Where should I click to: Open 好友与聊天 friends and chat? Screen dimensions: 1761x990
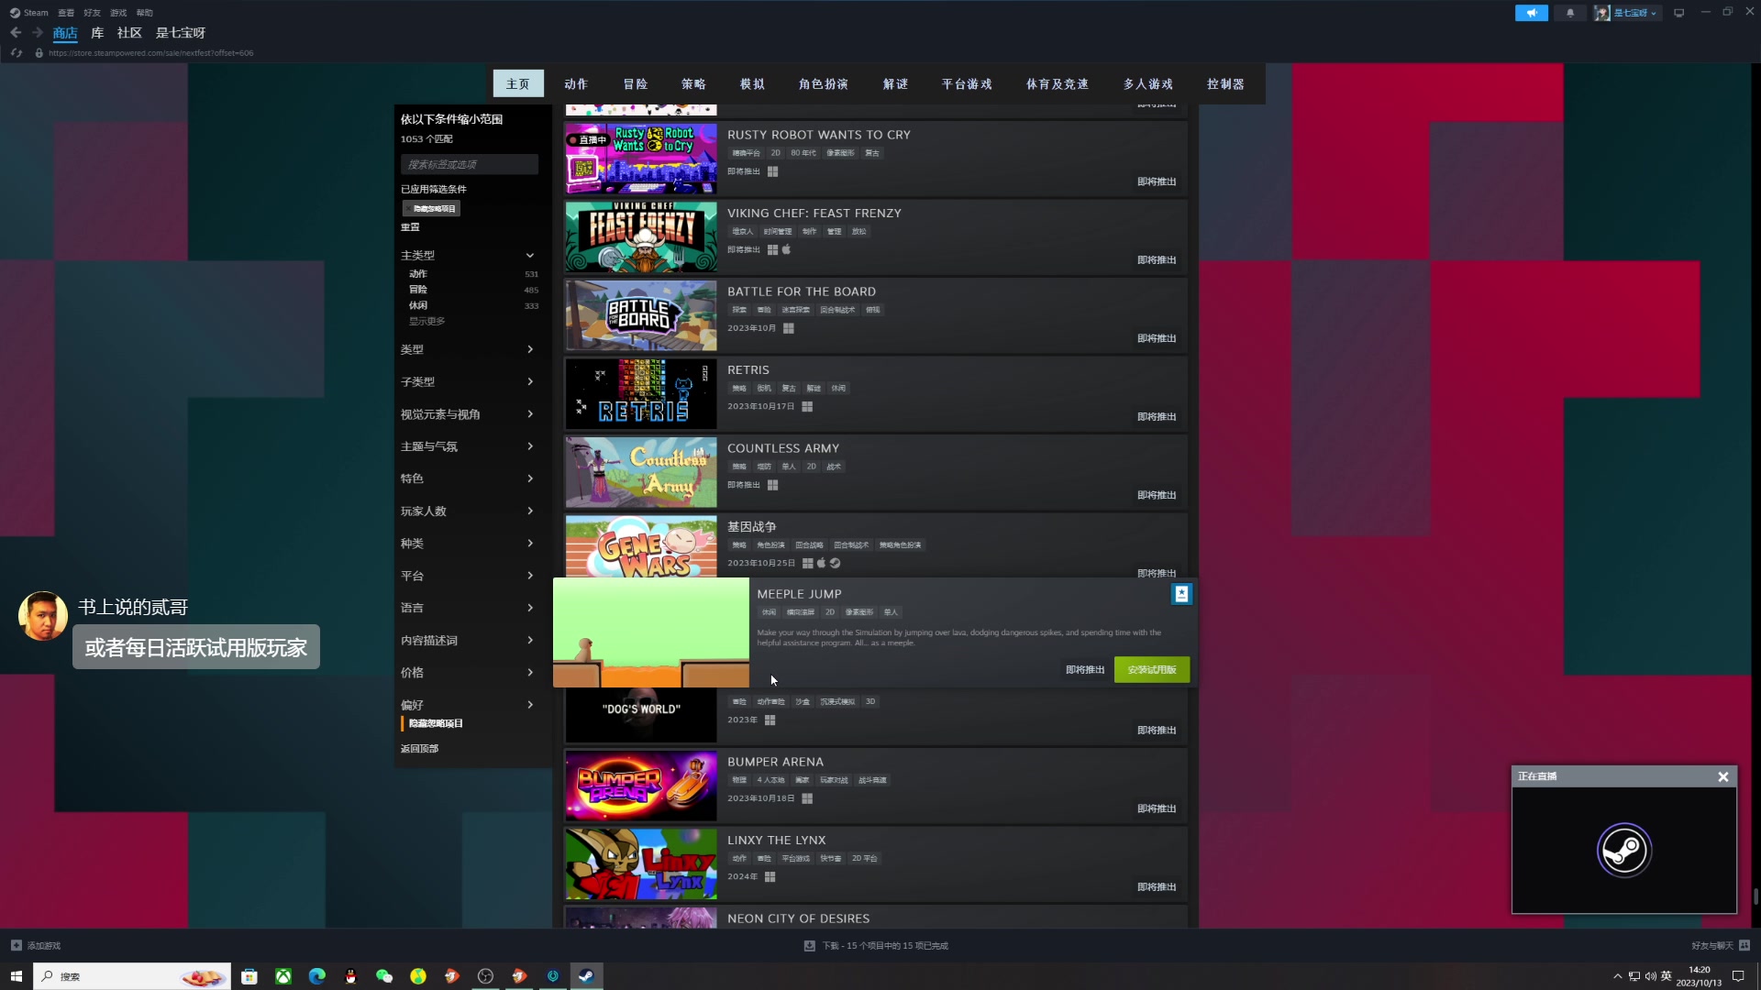(1721, 946)
